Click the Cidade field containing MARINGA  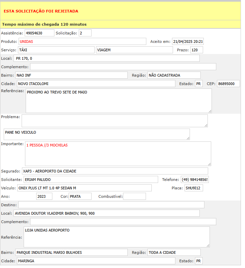(96, 261)
